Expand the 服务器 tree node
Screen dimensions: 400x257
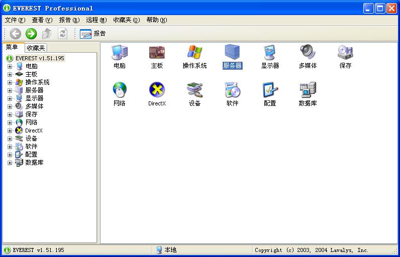(x=10, y=90)
